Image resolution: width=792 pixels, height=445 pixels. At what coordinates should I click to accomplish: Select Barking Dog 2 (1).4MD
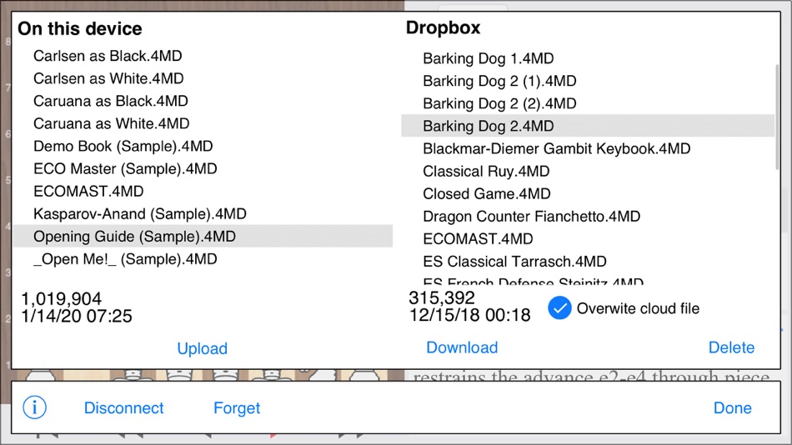click(588, 81)
